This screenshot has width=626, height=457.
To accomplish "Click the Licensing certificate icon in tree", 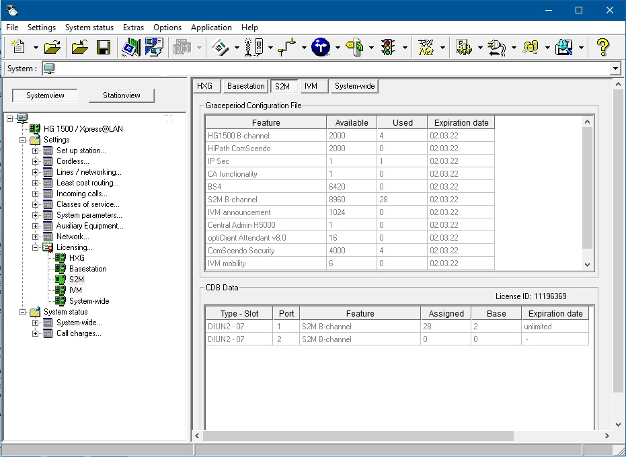I will (48, 247).
